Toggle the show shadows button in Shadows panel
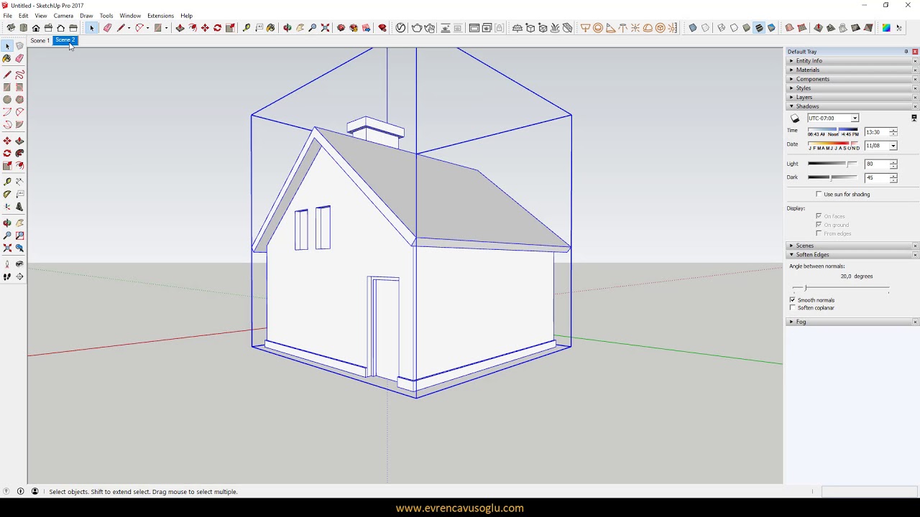 coord(795,118)
